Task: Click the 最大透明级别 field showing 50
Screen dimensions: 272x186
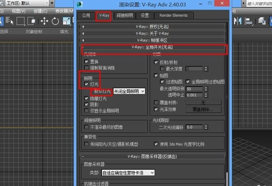Action: pyautogui.click(x=194, y=89)
